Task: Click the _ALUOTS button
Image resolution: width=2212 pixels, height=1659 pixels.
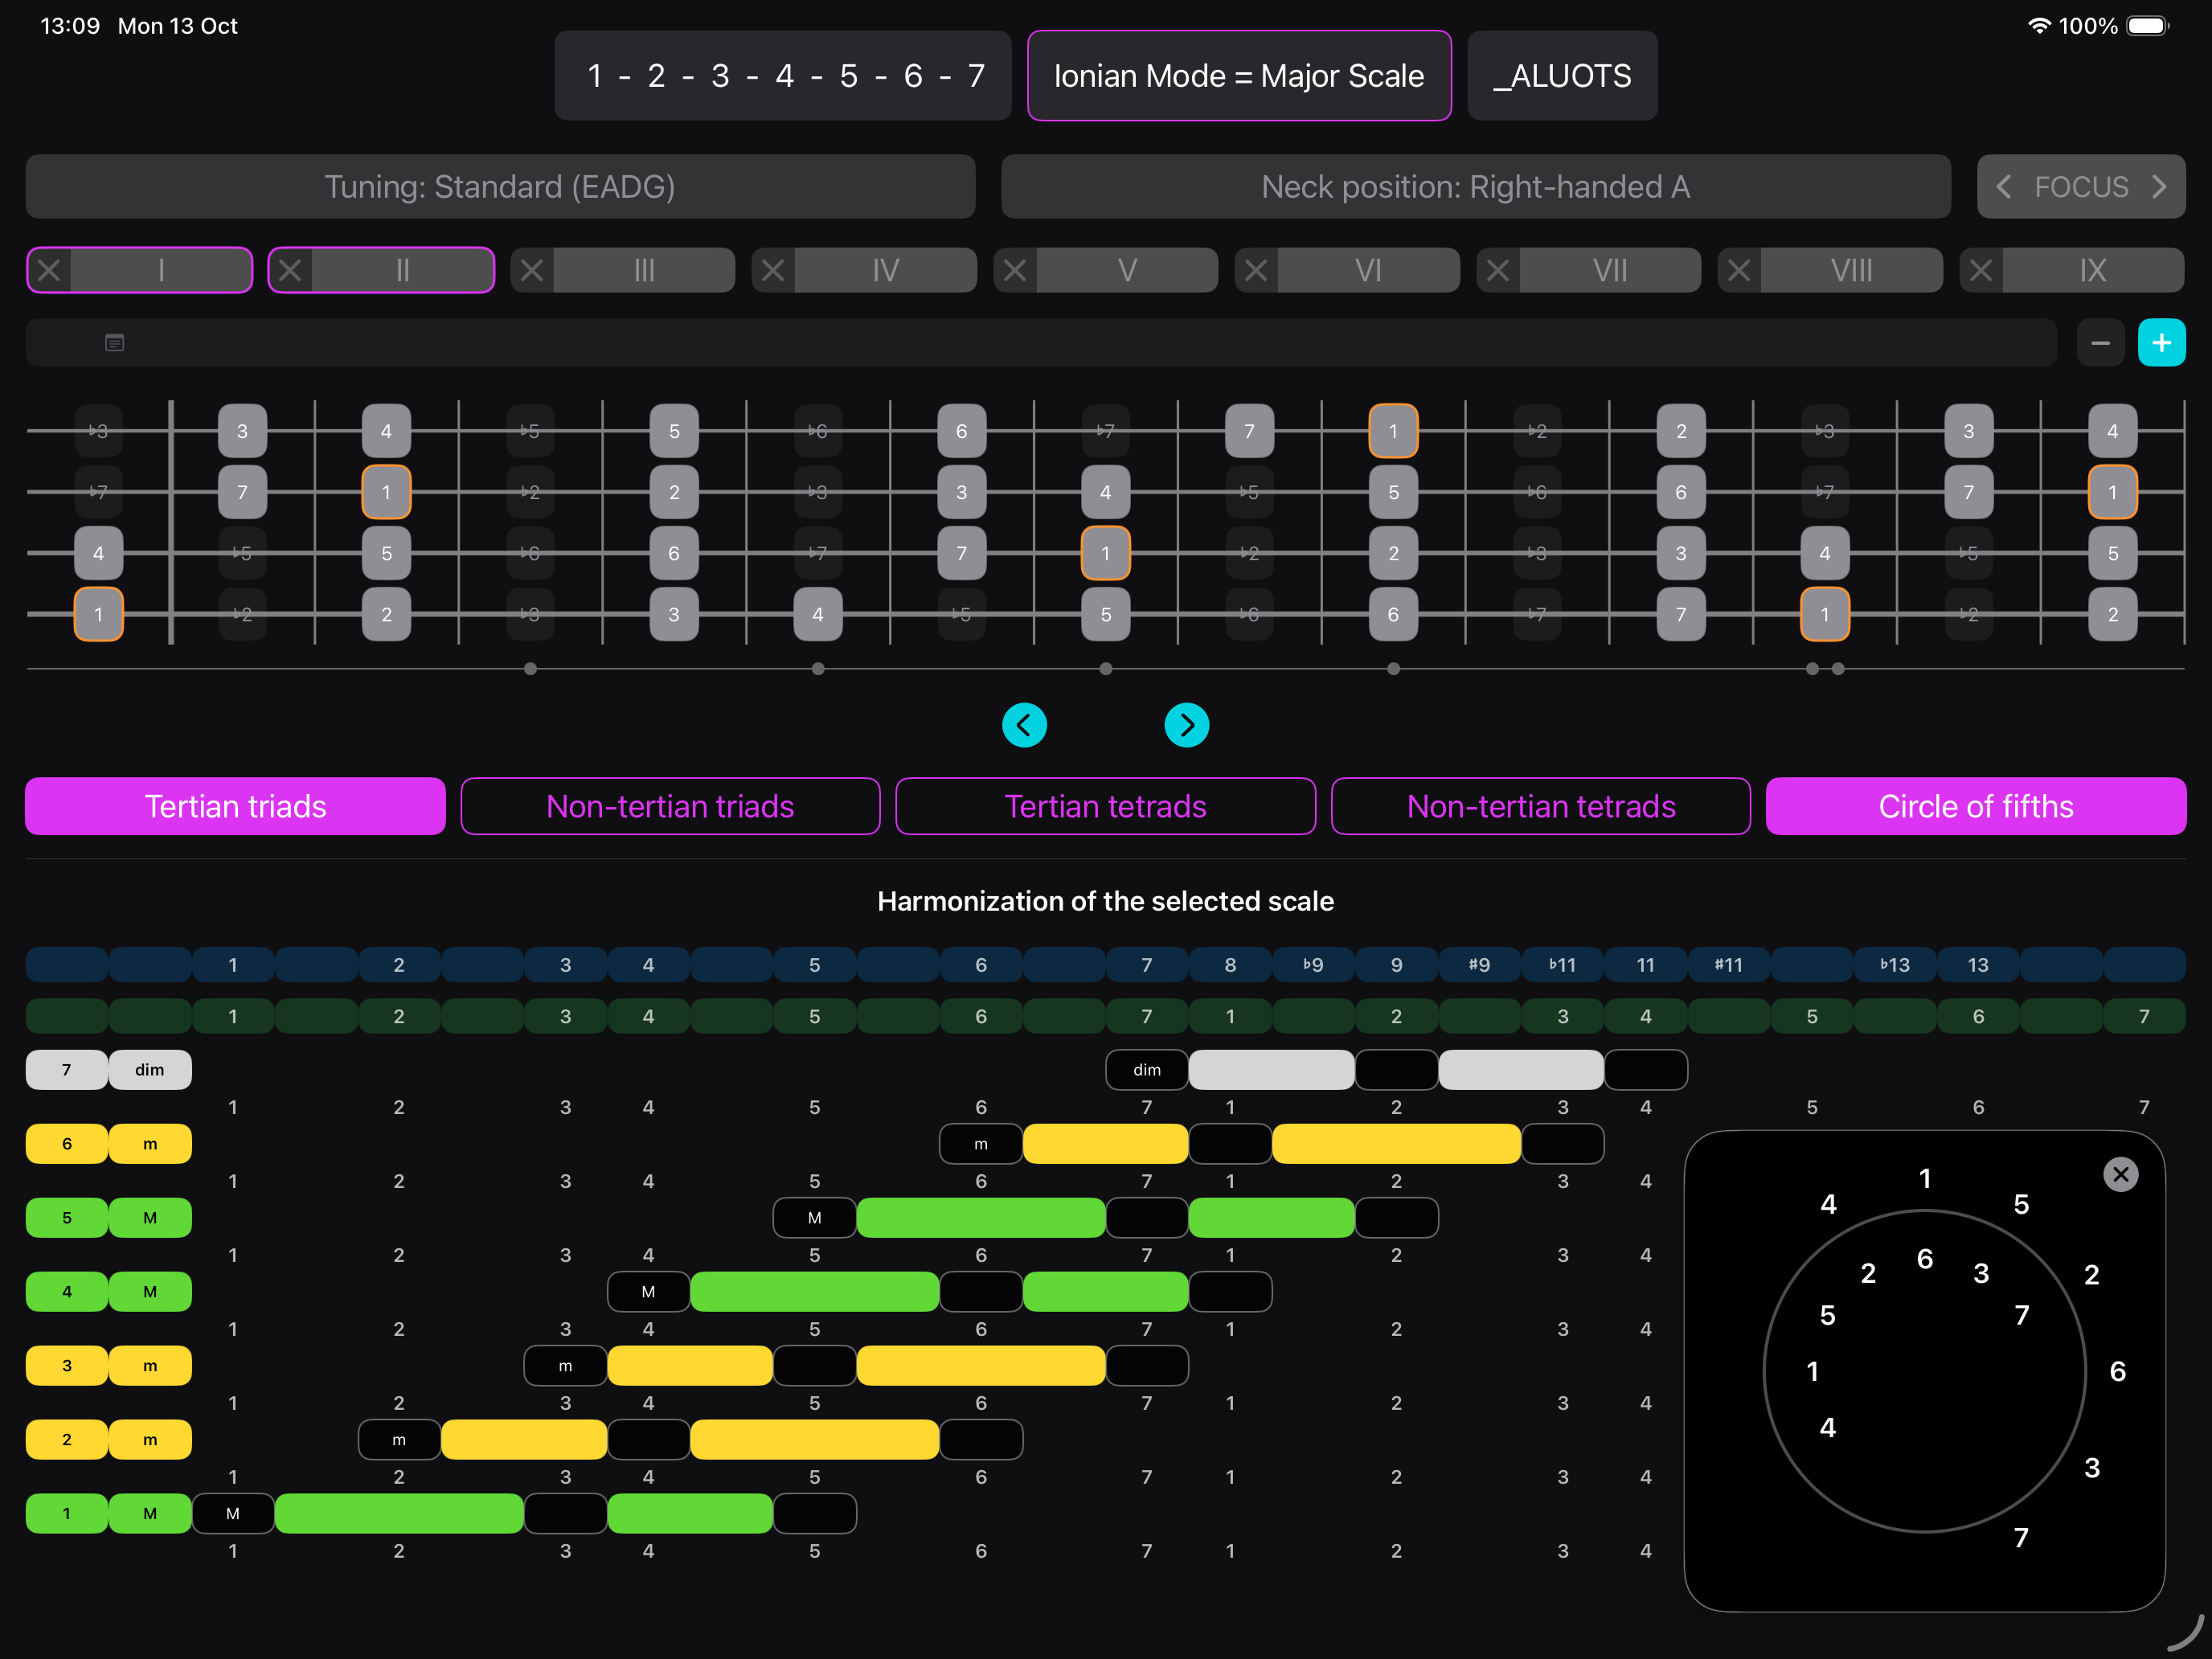Action: (1562, 76)
